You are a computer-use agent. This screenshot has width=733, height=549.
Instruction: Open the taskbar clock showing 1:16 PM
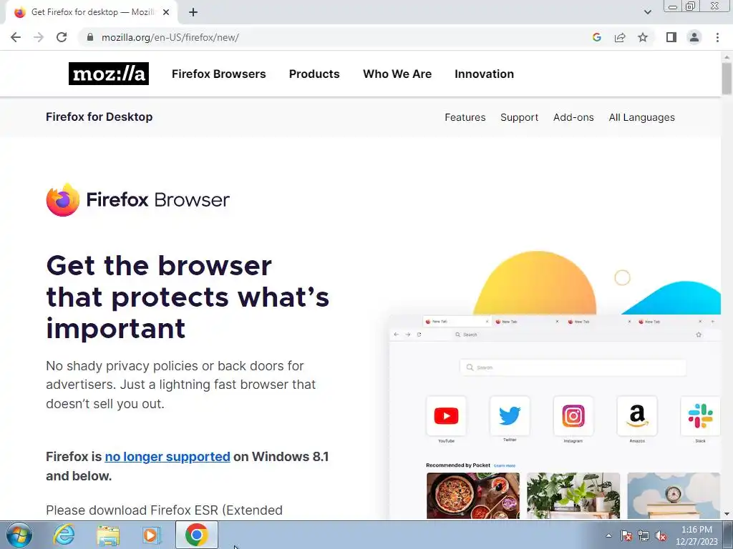(696, 535)
